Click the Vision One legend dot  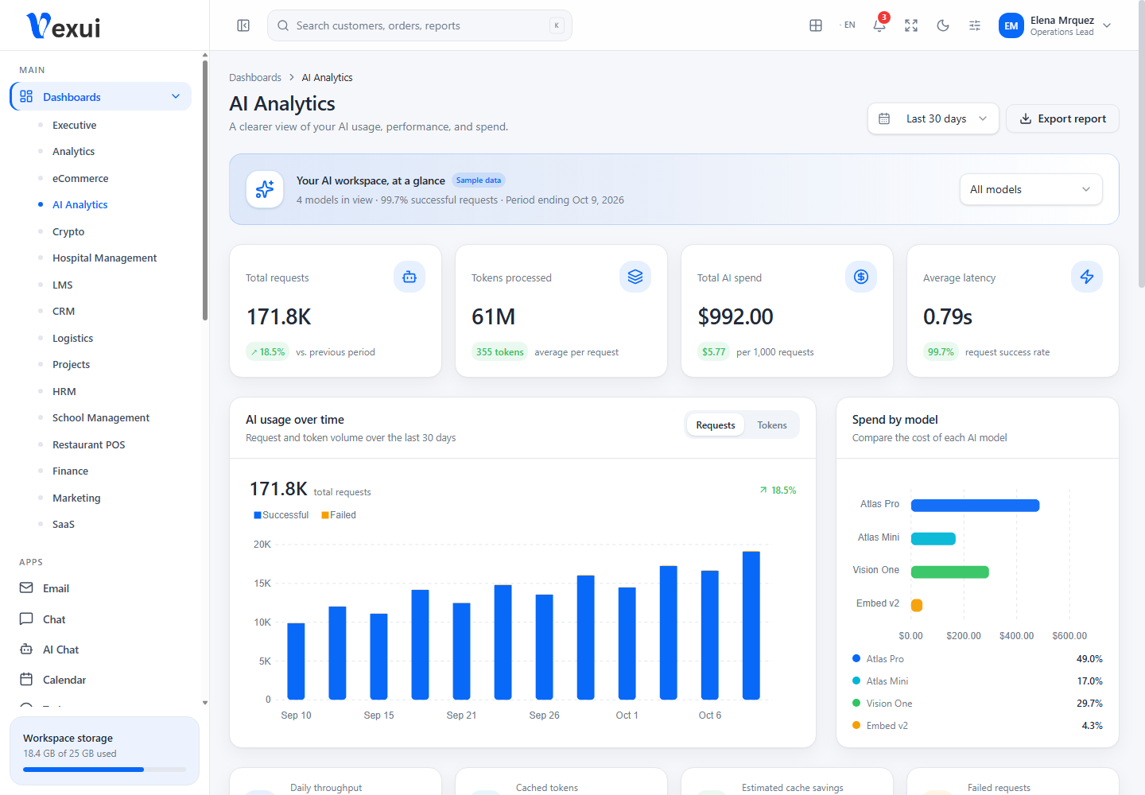pyautogui.click(x=856, y=703)
